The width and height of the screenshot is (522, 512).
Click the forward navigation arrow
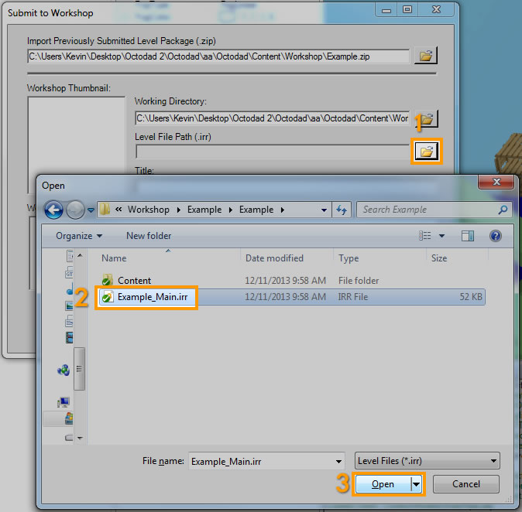pyautogui.click(x=75, y=210)
